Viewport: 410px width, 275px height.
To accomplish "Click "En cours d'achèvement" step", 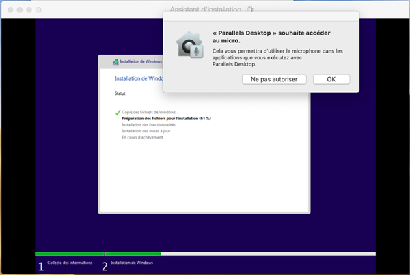I will tap(142, 137).
